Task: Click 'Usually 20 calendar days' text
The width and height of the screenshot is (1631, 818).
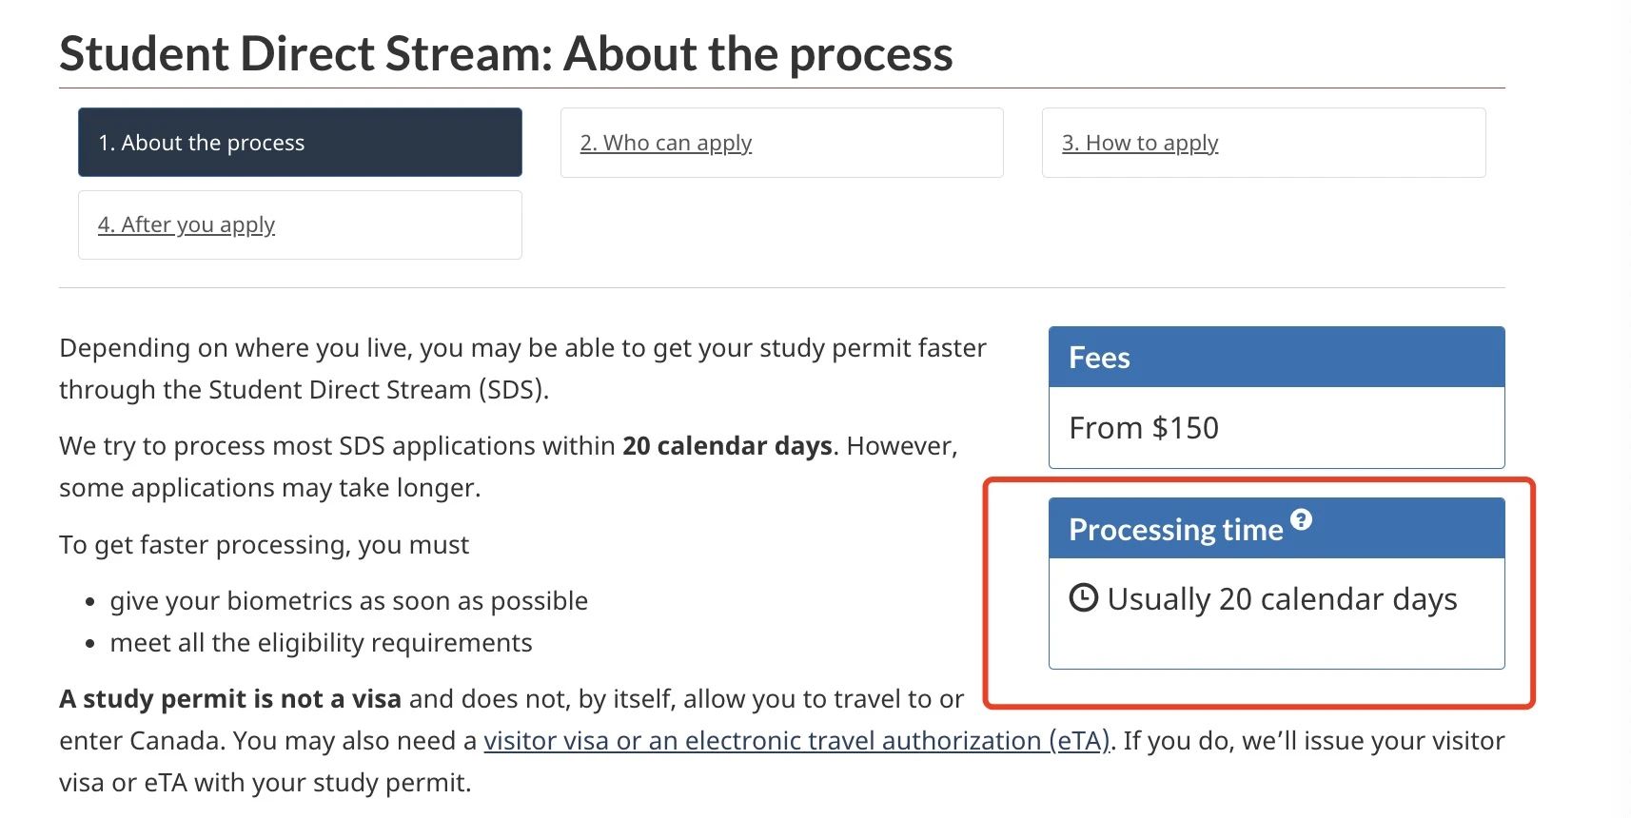Action: click(x=1282, y=599)
